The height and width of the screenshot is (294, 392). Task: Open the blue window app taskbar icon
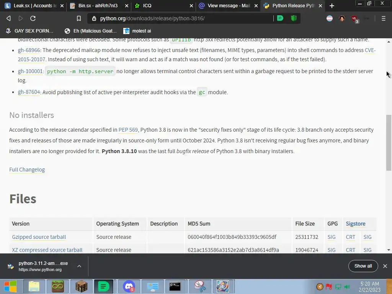click(152, 286)
